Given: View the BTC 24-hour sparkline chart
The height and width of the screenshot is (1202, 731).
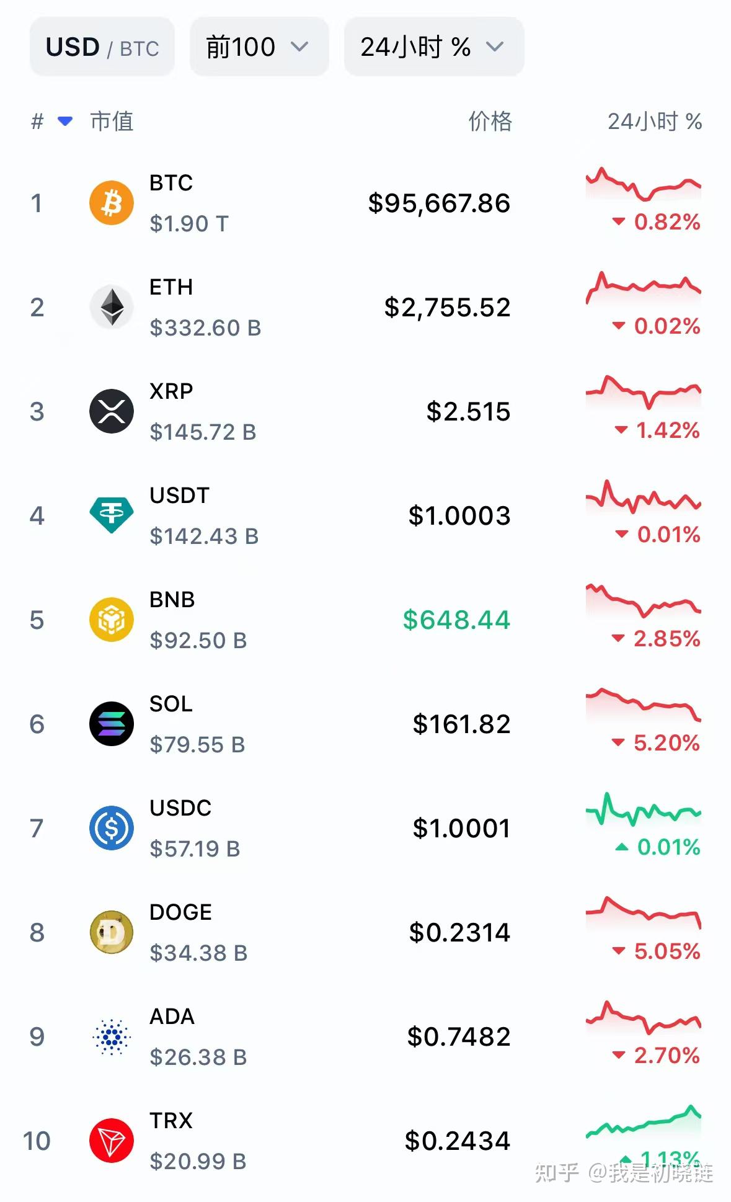Looking at the screenshot, I should tap(644, 184).
